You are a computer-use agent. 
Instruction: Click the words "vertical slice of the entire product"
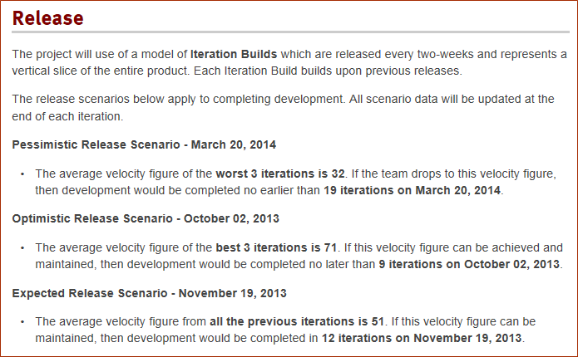pyautogui.click(x=101, y=71)
